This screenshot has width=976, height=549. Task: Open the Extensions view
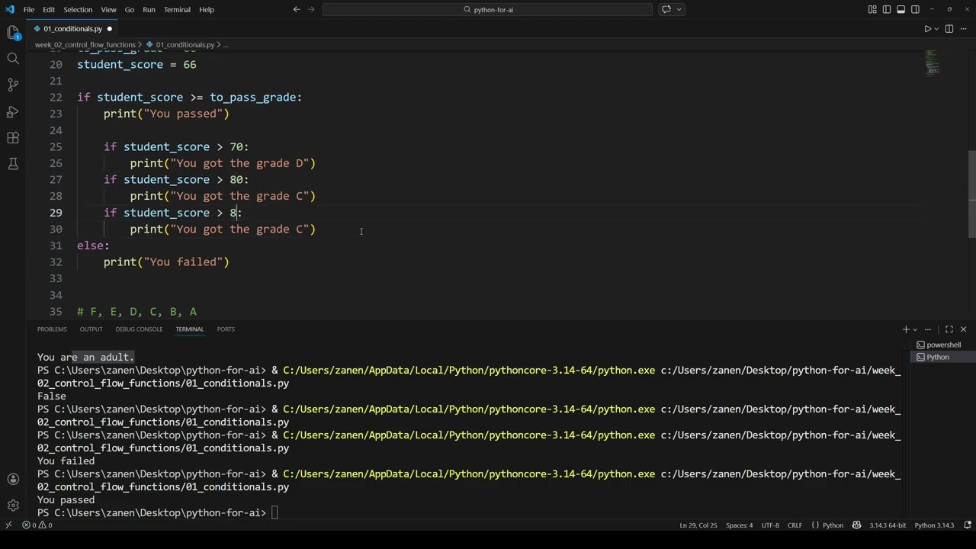coord(13,138)
